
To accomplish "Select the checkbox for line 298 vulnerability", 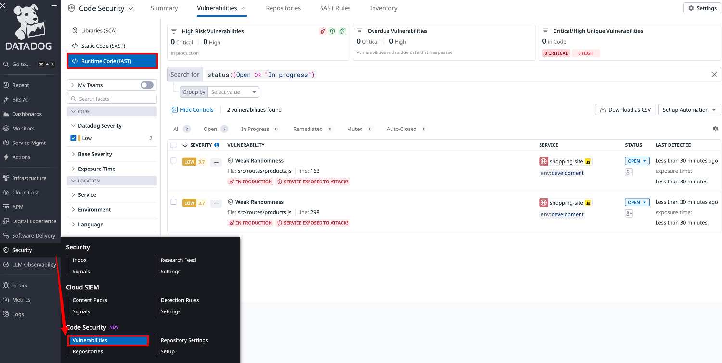I will 173,202.
